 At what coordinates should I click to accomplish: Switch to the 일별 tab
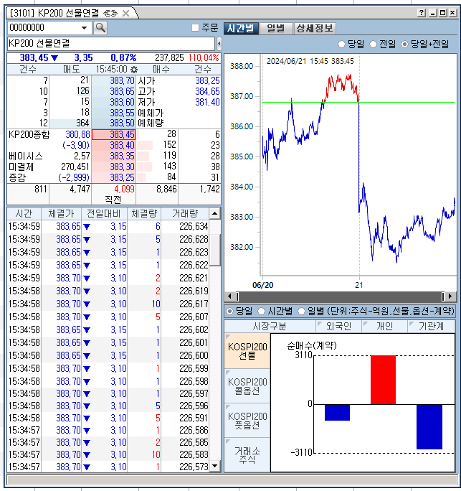coord(275,28)
